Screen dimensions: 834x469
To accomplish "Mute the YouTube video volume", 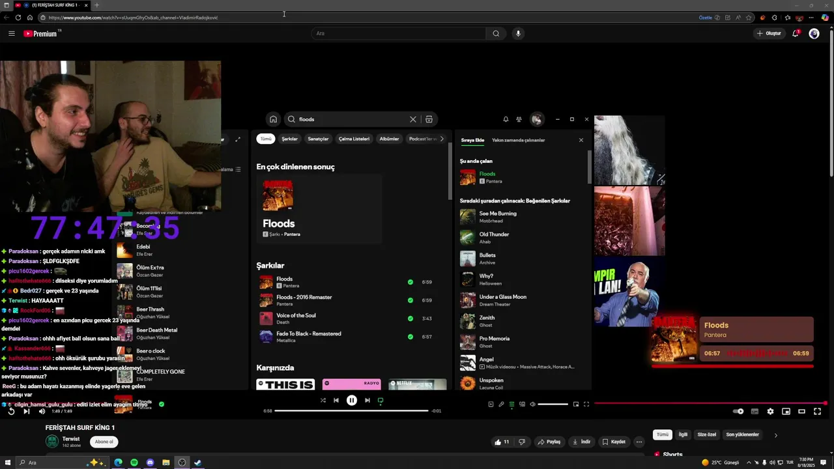I will point(42,411).
